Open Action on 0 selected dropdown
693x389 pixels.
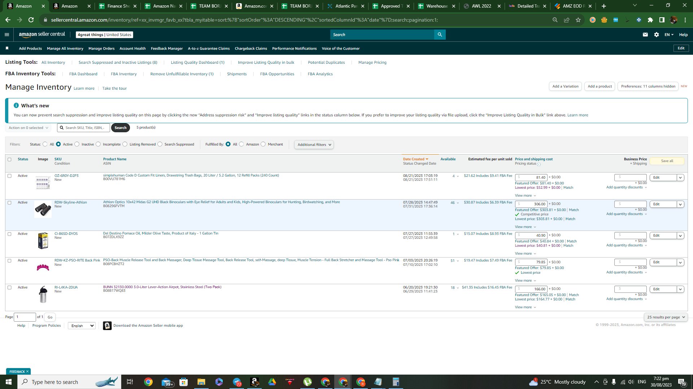click(x=28, y=128)
